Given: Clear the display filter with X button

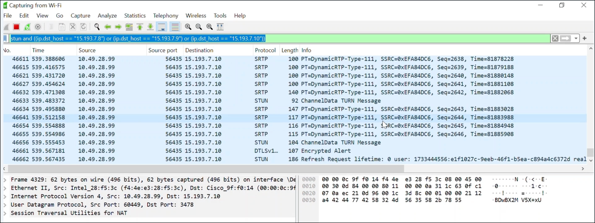Looking at the screenshot, I should (555, 38).
